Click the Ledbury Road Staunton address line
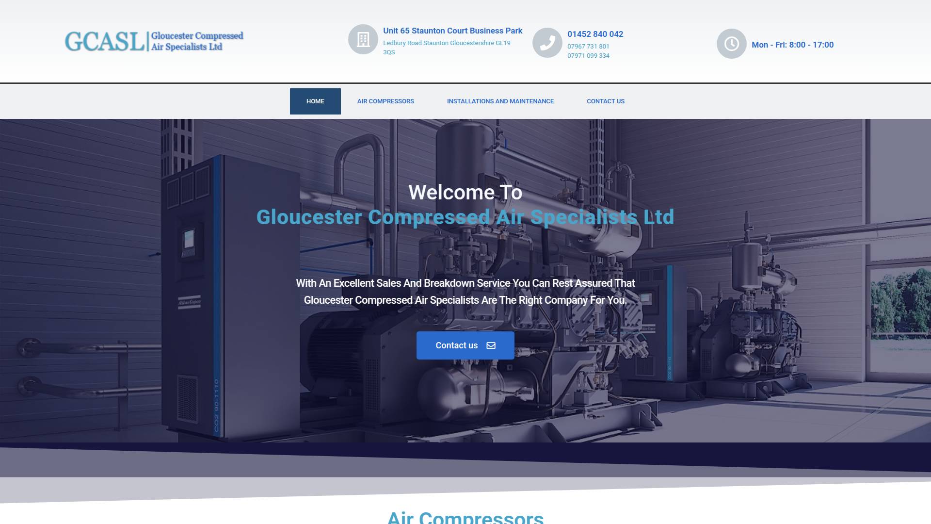Viewport: 931px width, 524px height. click(x=446, y=43)
